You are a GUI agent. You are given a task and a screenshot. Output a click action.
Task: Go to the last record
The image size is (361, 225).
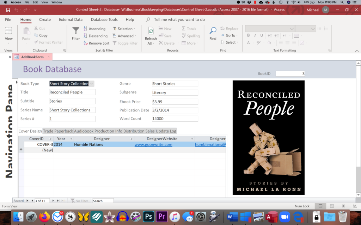pos(58,201)
